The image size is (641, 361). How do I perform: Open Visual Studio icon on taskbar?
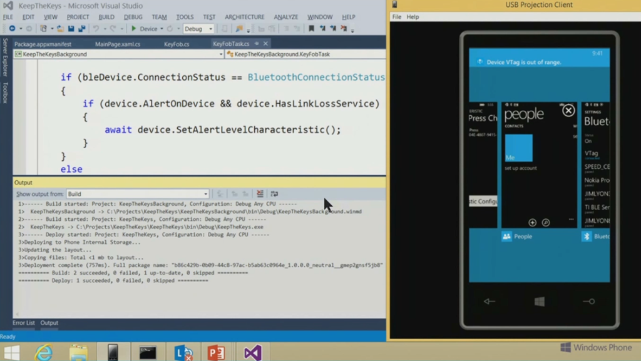tap(252, 352)
